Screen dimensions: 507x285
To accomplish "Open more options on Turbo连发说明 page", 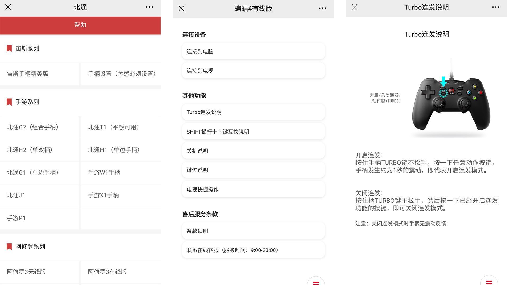I will [x=495, y=7].
